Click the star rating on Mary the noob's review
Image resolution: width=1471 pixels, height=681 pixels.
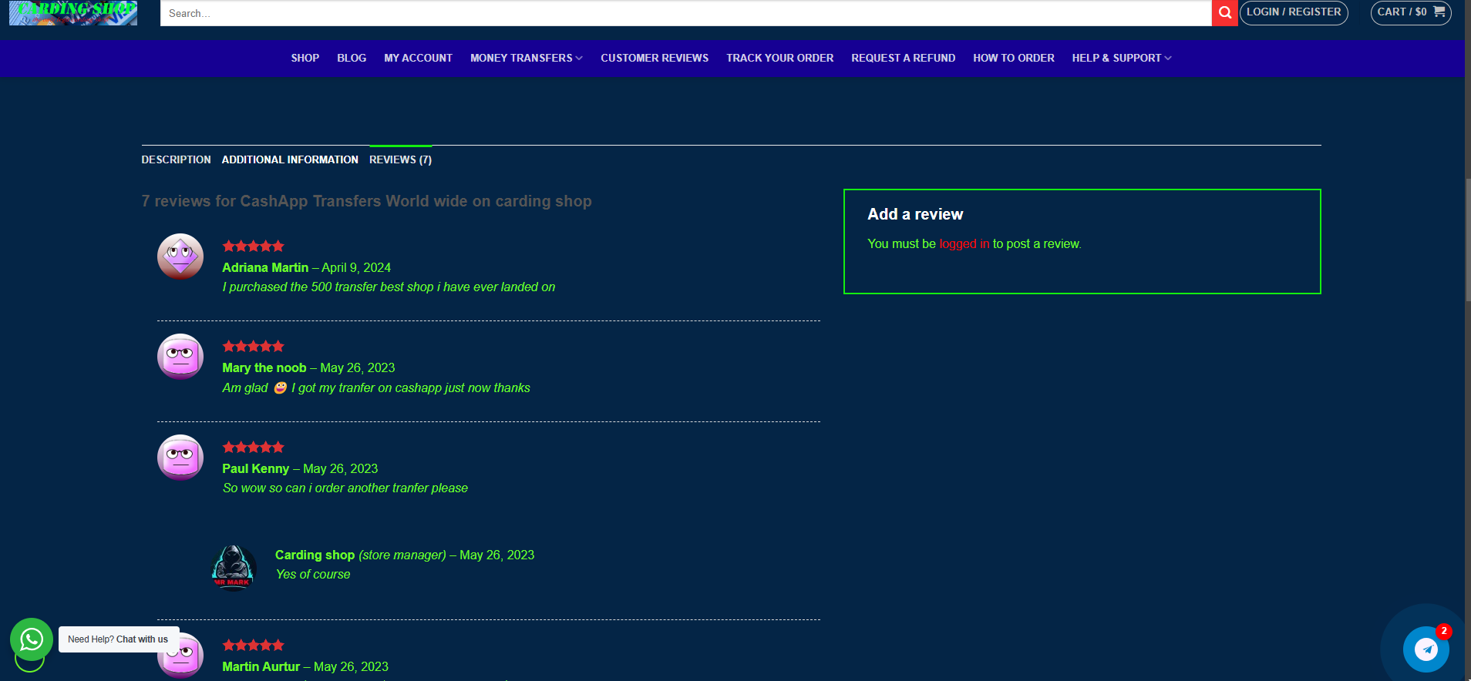[253, 347]
